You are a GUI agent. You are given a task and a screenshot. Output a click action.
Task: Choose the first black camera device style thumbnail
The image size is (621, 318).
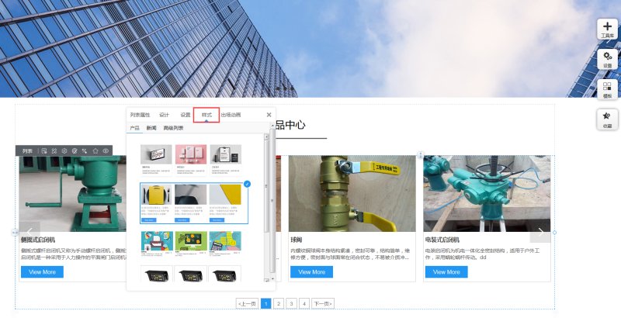(157, 274)
